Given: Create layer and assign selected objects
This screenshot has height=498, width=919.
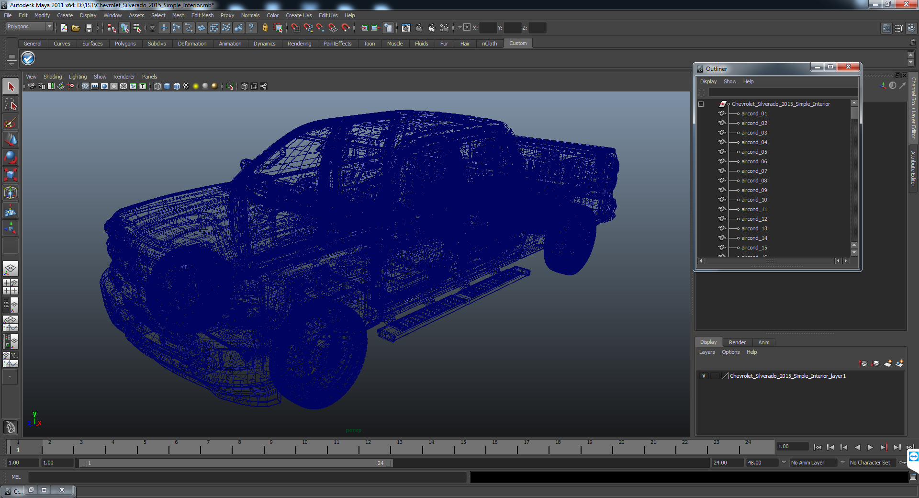Looking at the screenshot, I should click(899, 363).
